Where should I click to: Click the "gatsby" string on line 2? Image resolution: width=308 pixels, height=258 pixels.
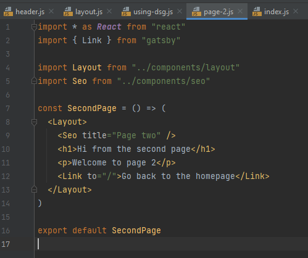tap(161, 41)
